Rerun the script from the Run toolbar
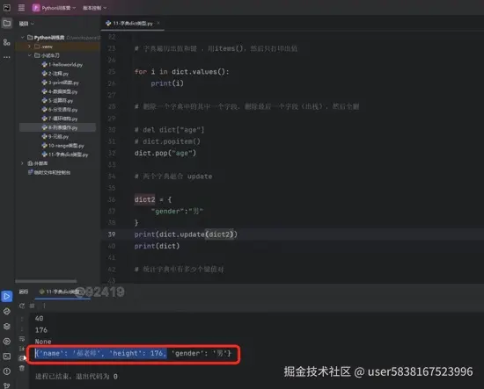 pyautogui.click(x=22, y=306)
